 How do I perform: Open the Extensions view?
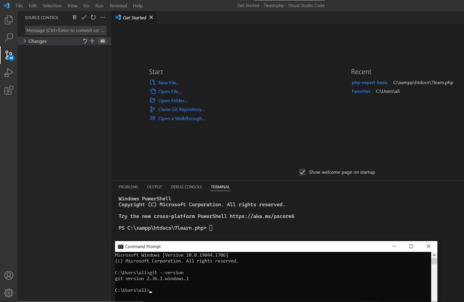point(9,90)
